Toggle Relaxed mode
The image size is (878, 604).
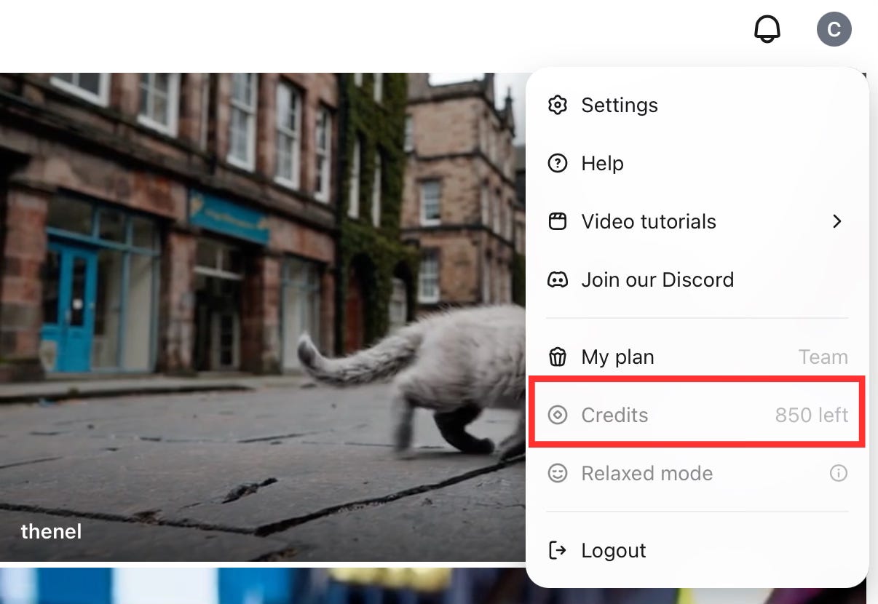coord(697,473)
